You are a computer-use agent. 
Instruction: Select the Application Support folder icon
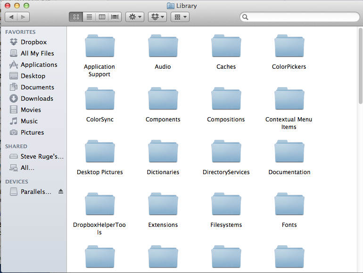coord(99,46)
